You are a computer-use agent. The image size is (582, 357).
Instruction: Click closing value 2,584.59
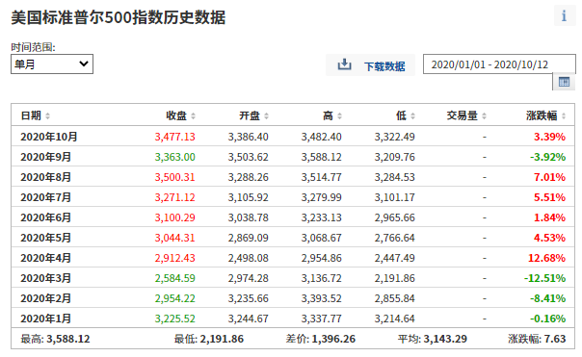click(174, 278)
